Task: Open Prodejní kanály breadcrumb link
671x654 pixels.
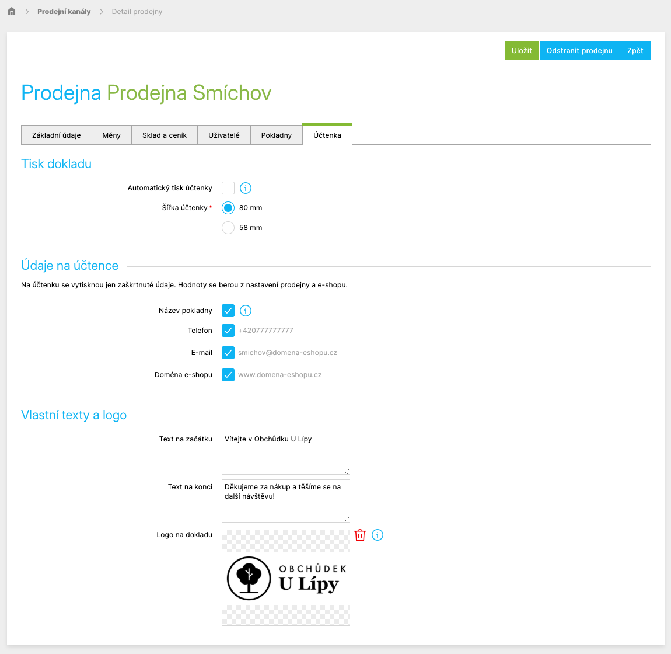Action: pos(64,12)
